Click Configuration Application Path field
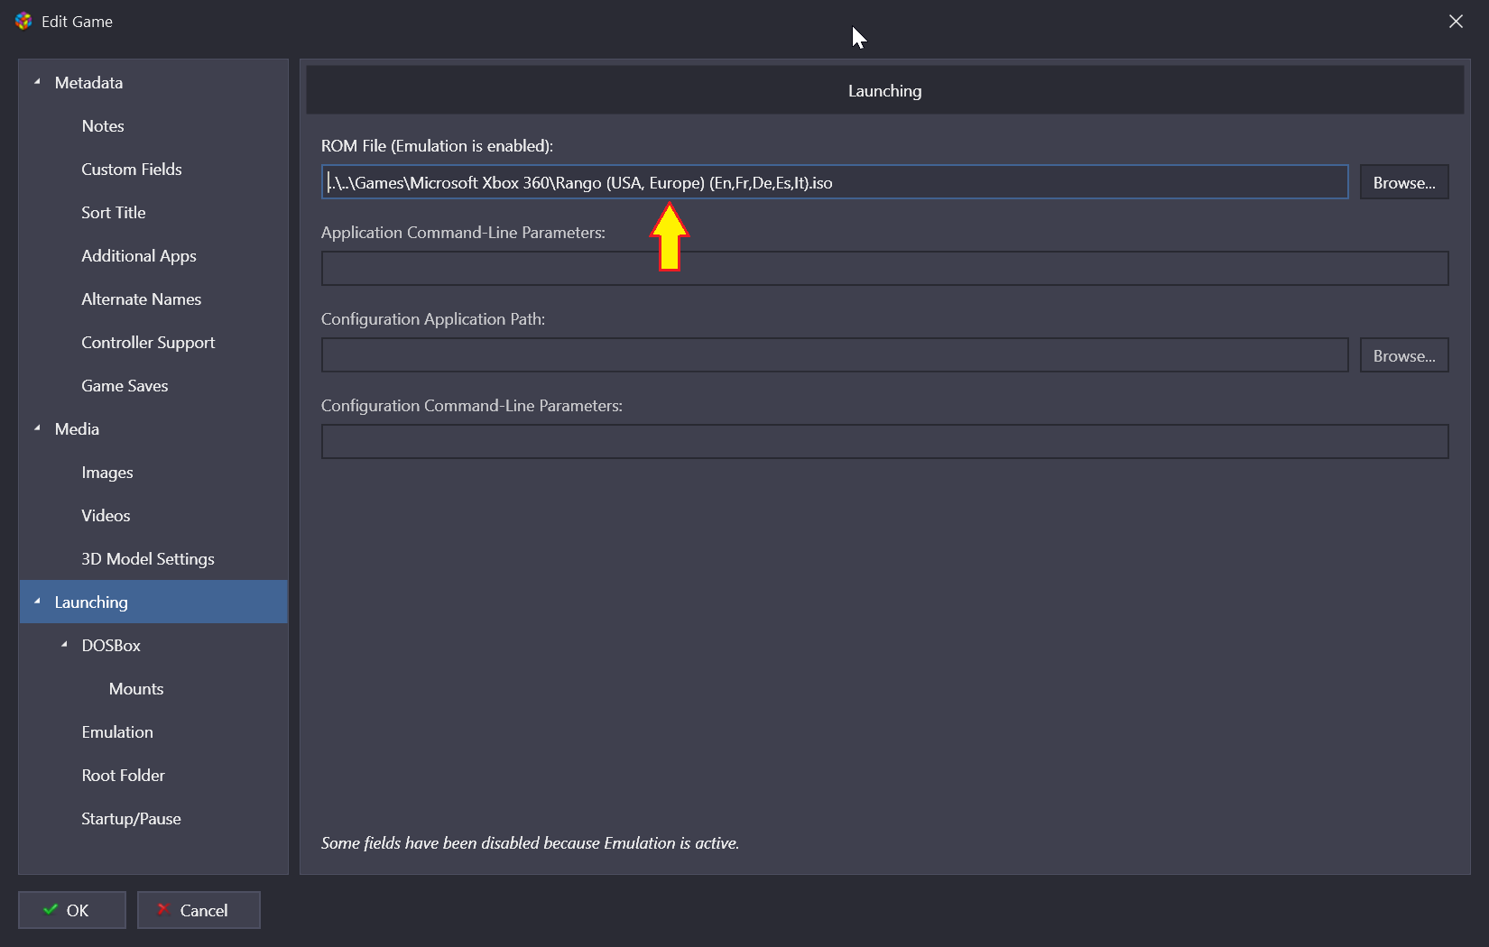 tap(835, 355)
